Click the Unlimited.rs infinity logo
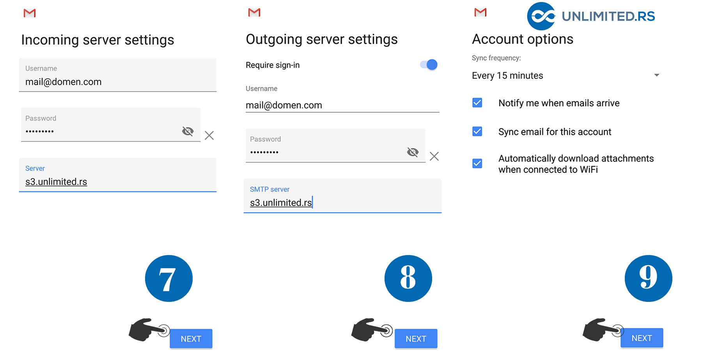Screen dimensions: 702x351 [541, 16]
